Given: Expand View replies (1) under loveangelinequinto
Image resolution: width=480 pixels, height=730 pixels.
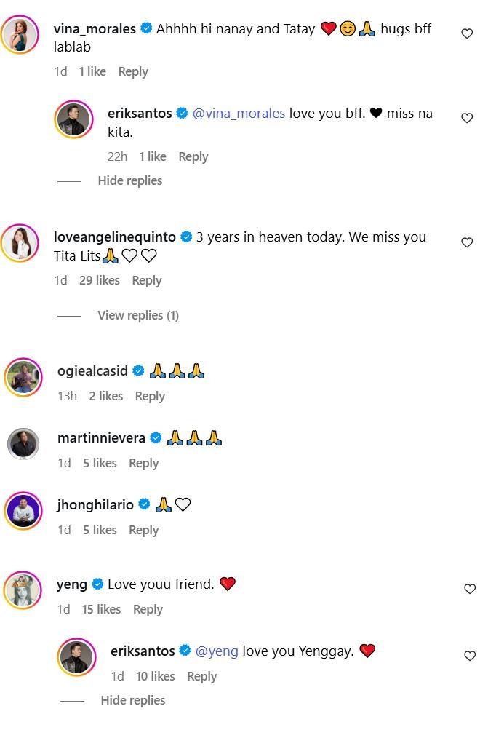Looking at the screenshot, I should pos(137,315).
